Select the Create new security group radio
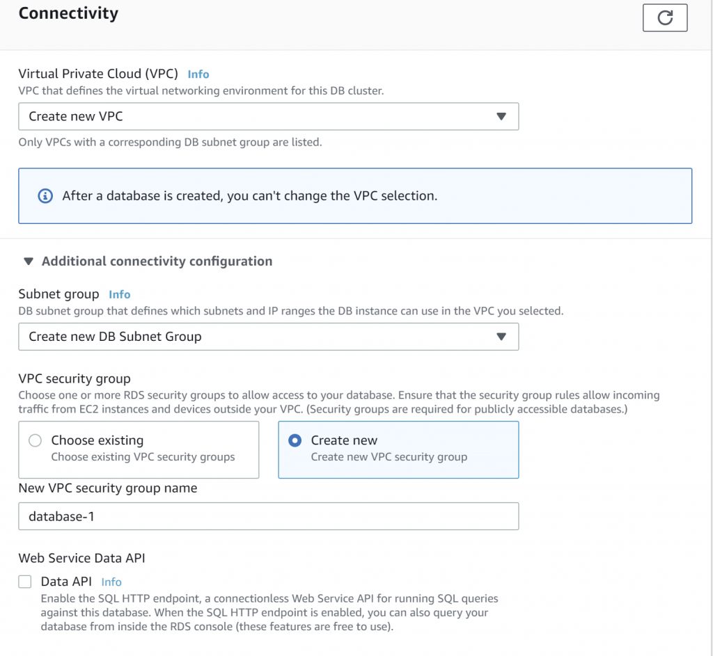Viewport: 713px width, 656px height. (x=295, y=440)
